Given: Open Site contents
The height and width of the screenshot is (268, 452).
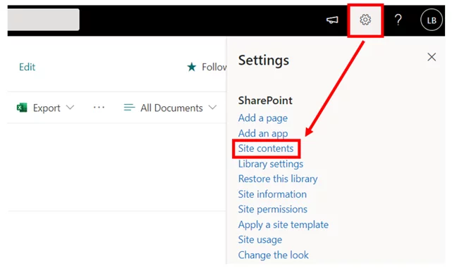Looking at the screenshot, I should pyautogui.click(x=266, y=148).
